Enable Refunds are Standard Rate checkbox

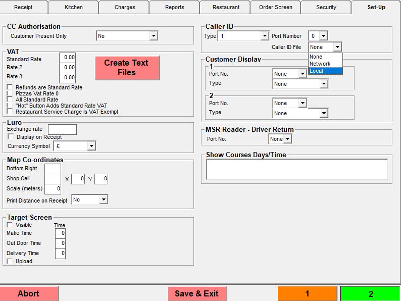(10, 87)
